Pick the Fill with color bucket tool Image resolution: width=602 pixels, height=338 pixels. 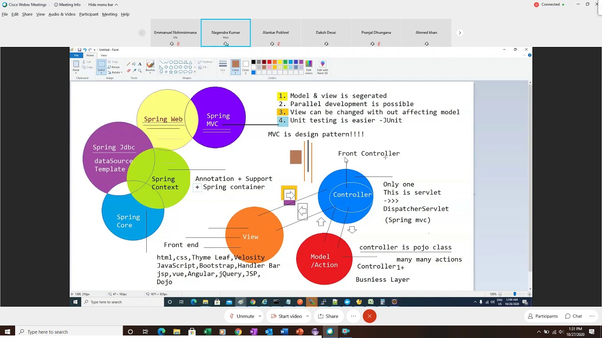pos(134,64)
